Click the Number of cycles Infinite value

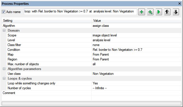point(136,88)
